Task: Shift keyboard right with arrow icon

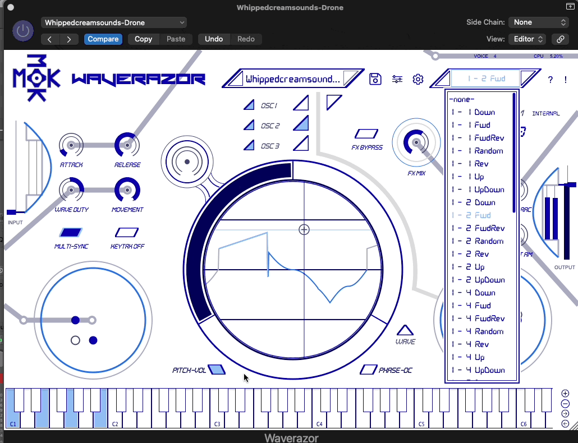Action: click(565, 413)
